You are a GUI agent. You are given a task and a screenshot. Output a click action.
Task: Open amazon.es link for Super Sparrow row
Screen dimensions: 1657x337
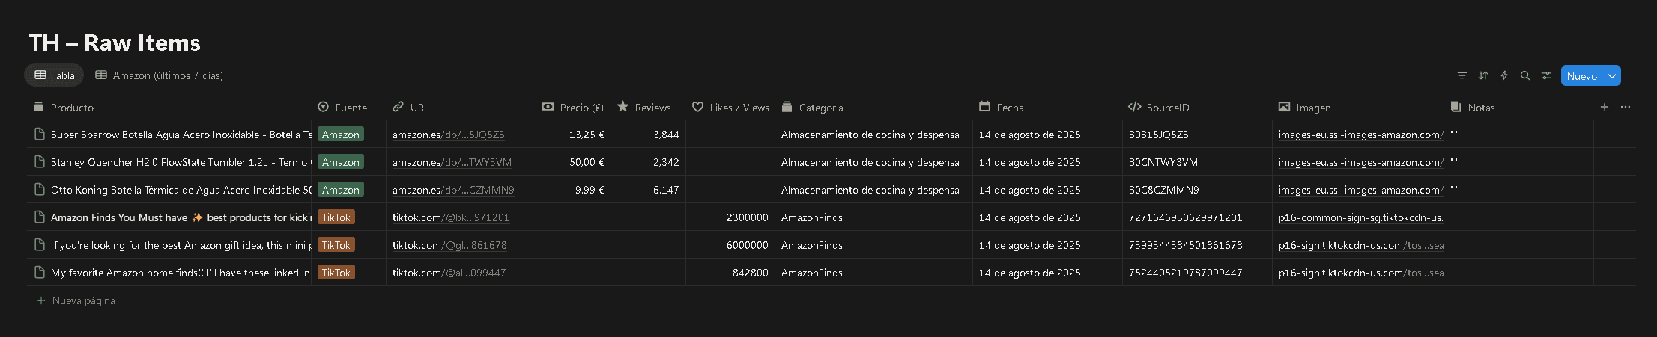point(448,135)
